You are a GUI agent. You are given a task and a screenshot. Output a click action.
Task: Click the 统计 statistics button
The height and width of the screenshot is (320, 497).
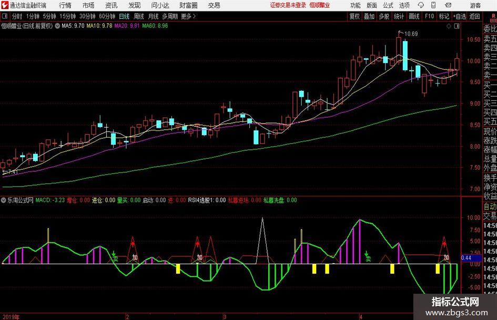pyautogui.click(x=399, y=16)
